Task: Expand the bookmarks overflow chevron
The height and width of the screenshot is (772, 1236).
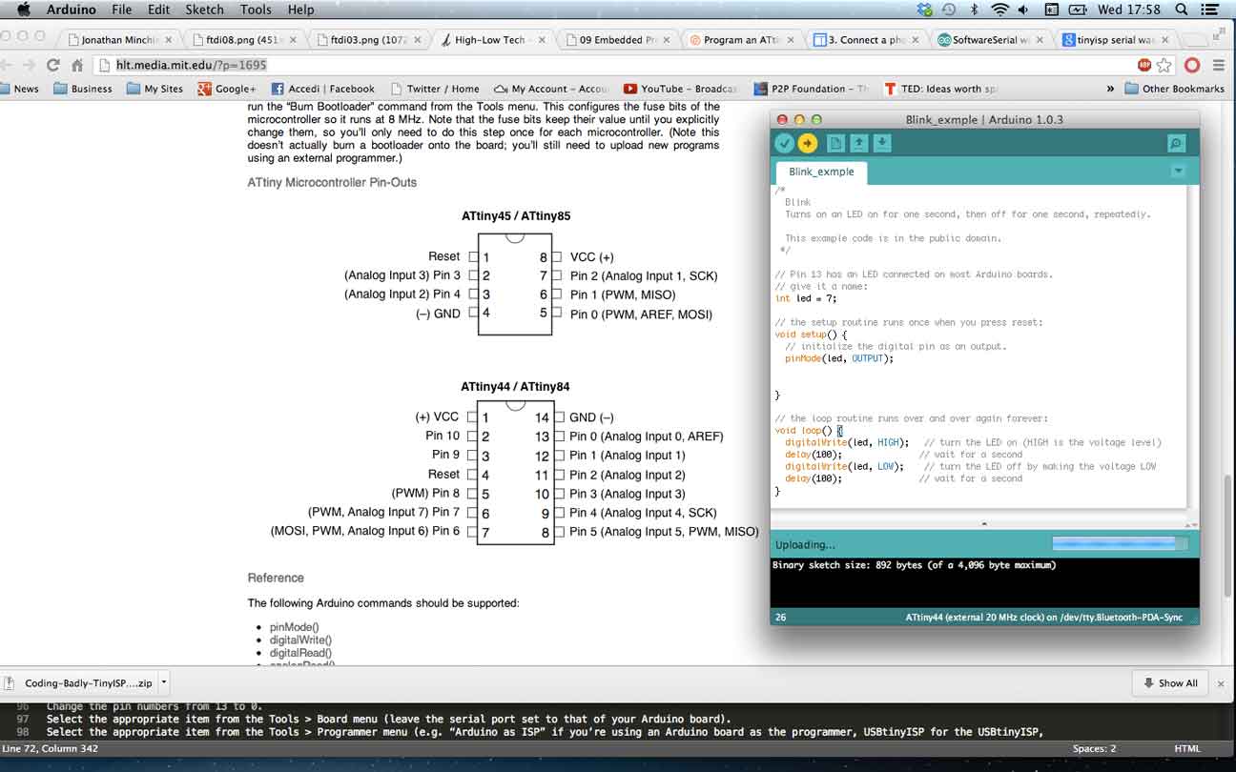Action: (1110, 89)
